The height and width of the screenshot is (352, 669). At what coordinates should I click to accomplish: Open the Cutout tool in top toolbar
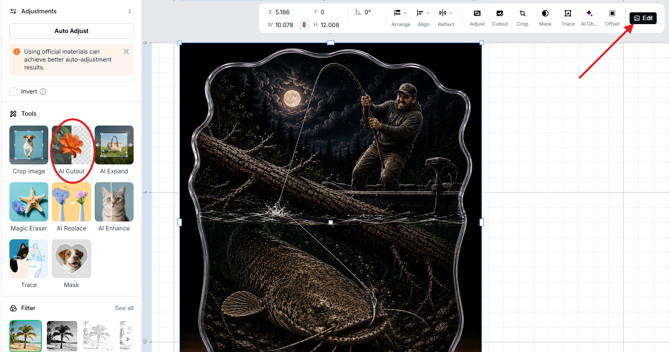click(x=499, y=18)
